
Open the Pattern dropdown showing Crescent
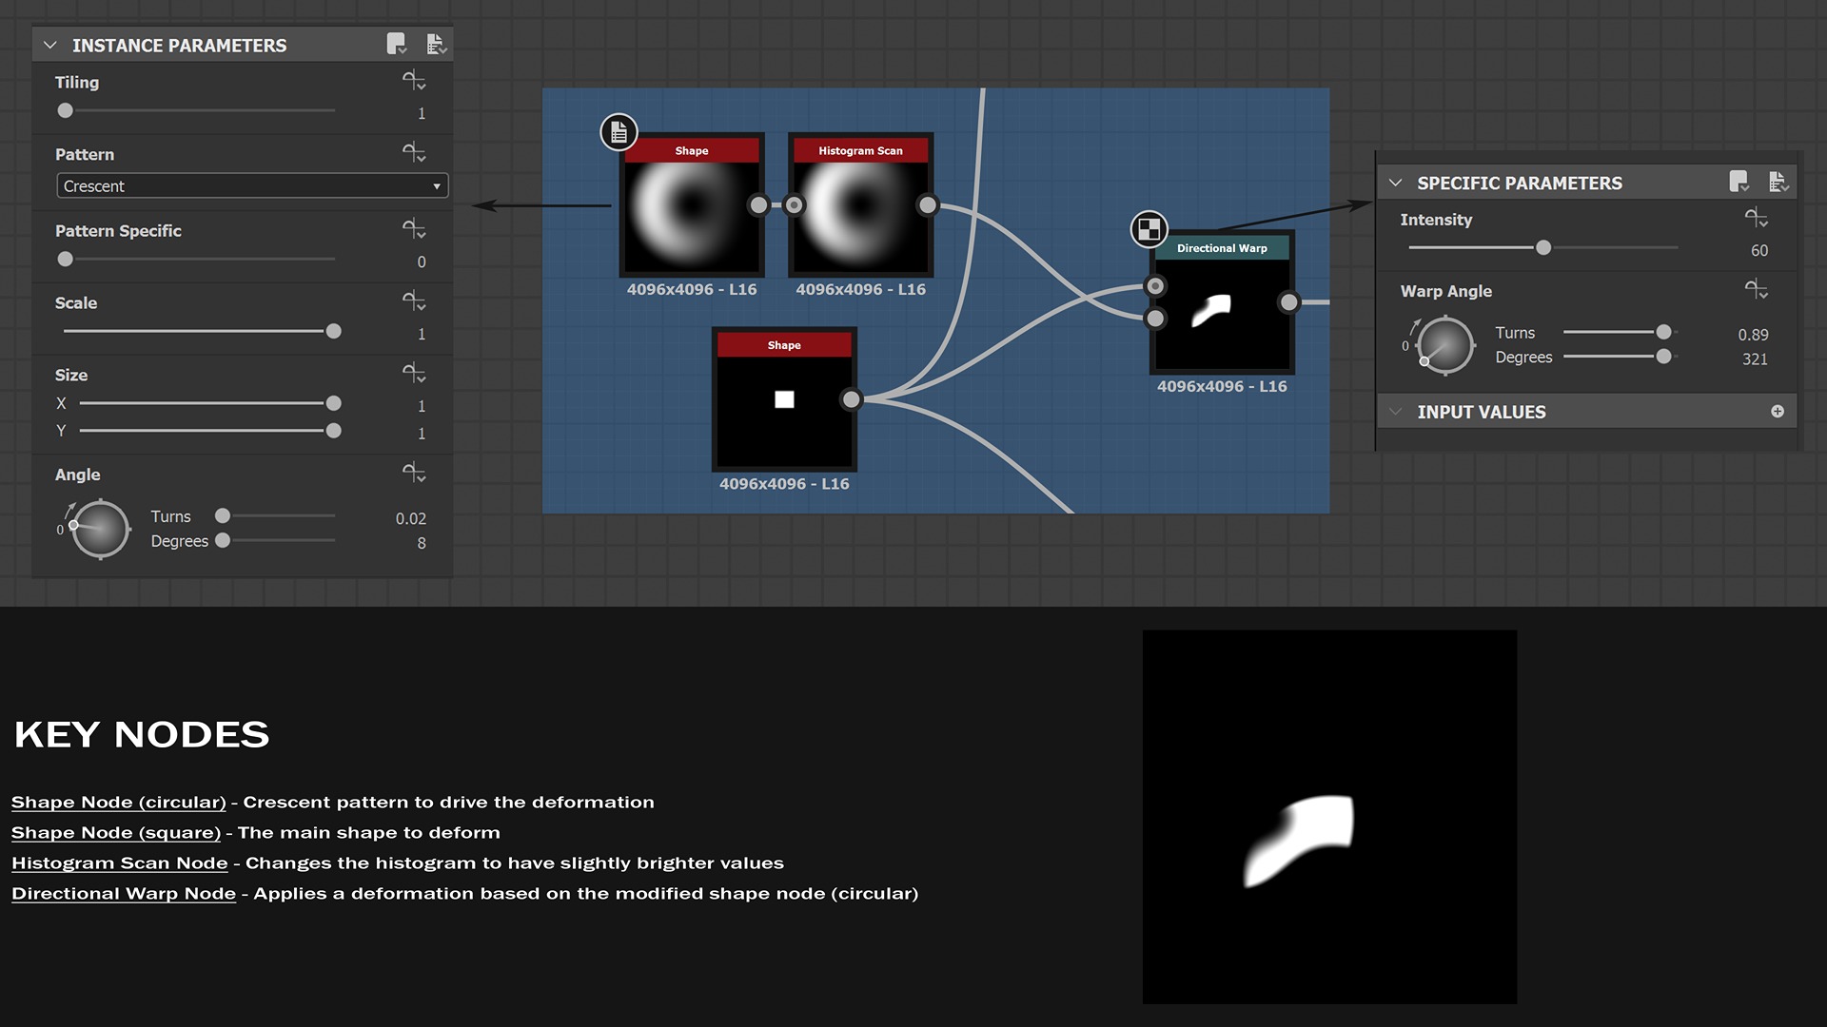coord(252,186)
